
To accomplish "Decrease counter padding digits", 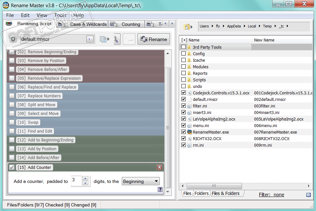I will click(x=85, y=183).
